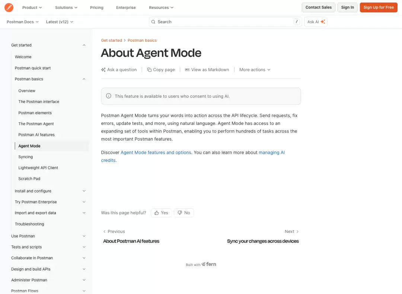Click Sign Up for Free button
This screenshot has height=294, width=402.
tap(379, 7)
